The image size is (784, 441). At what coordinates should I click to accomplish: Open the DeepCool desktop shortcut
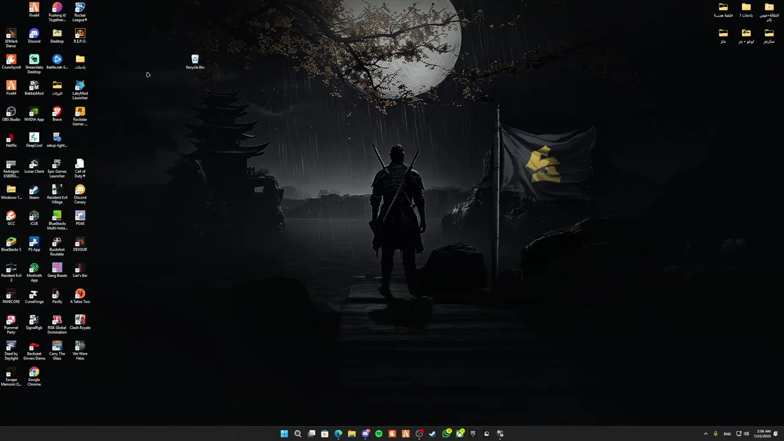(x=34, y=140)
